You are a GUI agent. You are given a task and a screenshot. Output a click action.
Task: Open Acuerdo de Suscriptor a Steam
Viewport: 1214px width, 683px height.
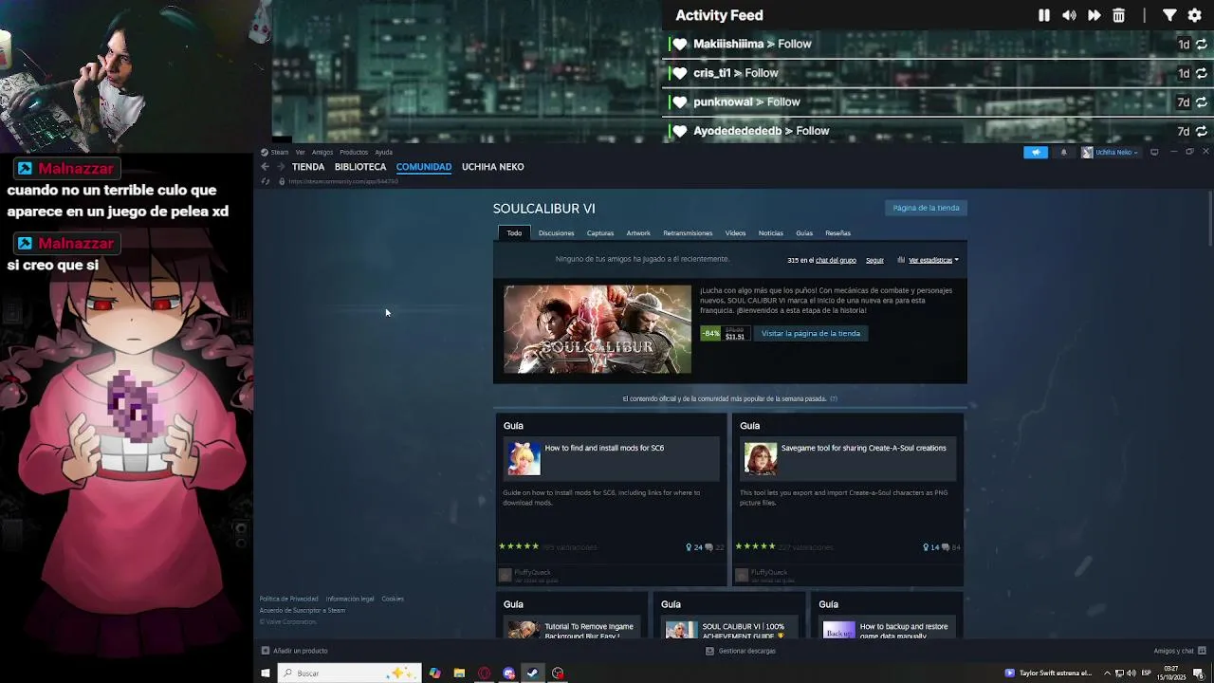coord(303,610)
